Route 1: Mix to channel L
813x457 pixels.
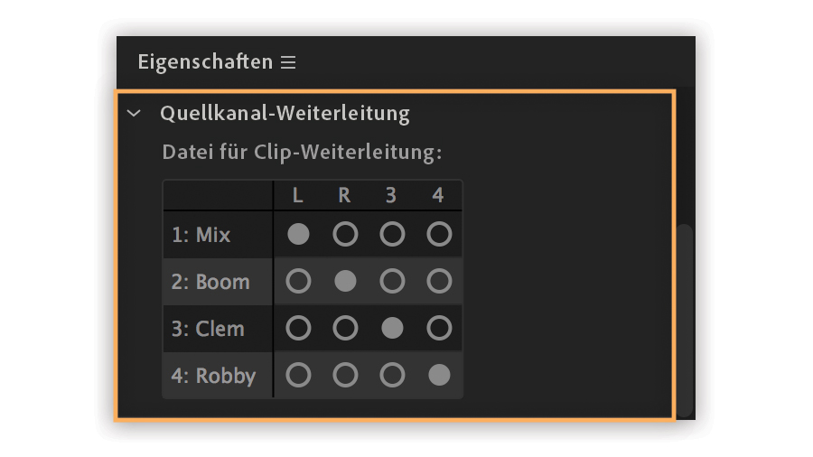(298, 235)
